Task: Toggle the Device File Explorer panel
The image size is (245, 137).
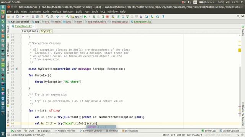Action: click(x=243, y=114)
